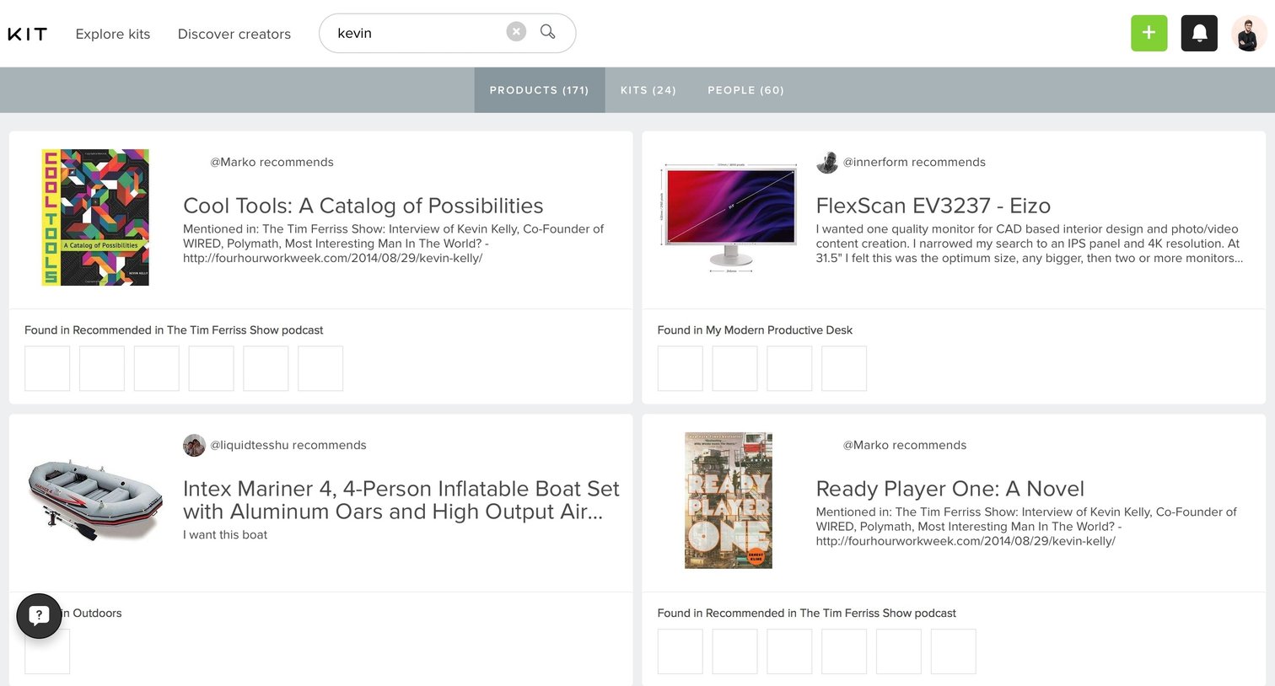Click @Marko recommends on Ready Player One card

(x=905, y=445)
